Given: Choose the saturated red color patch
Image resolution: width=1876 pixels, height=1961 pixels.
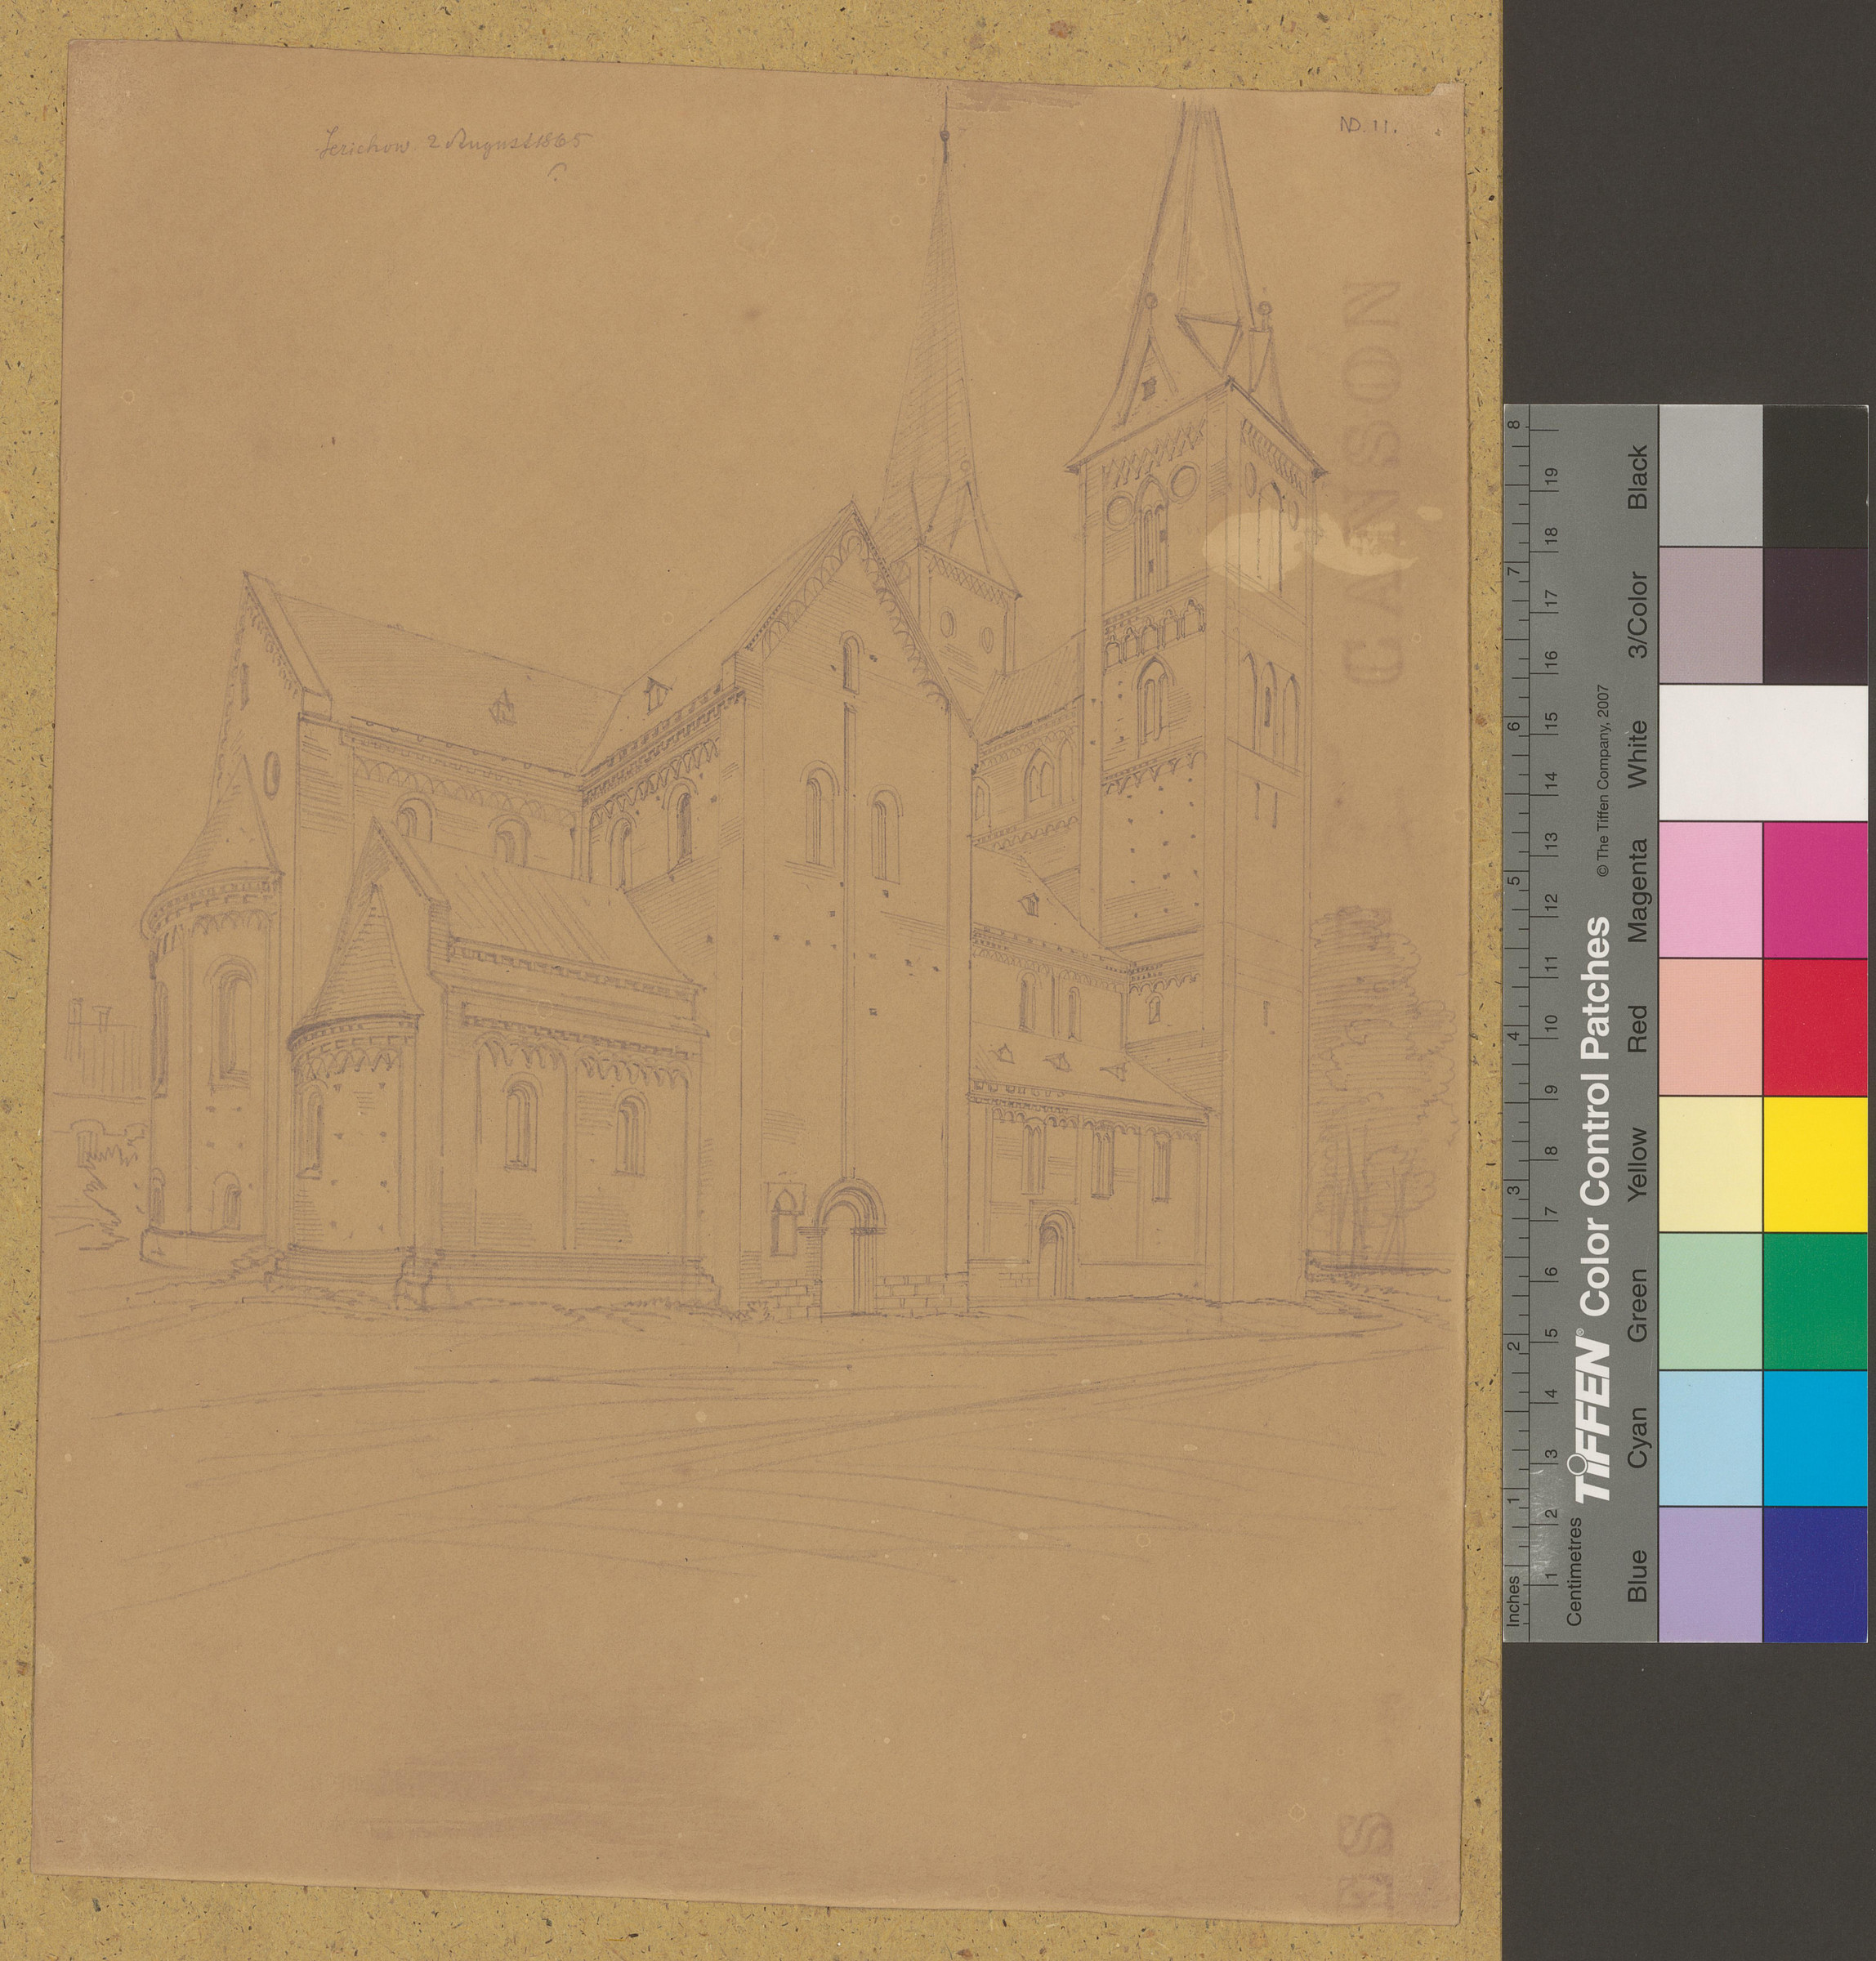Looking at the screenshot, I should [x=1814, y=1027].
